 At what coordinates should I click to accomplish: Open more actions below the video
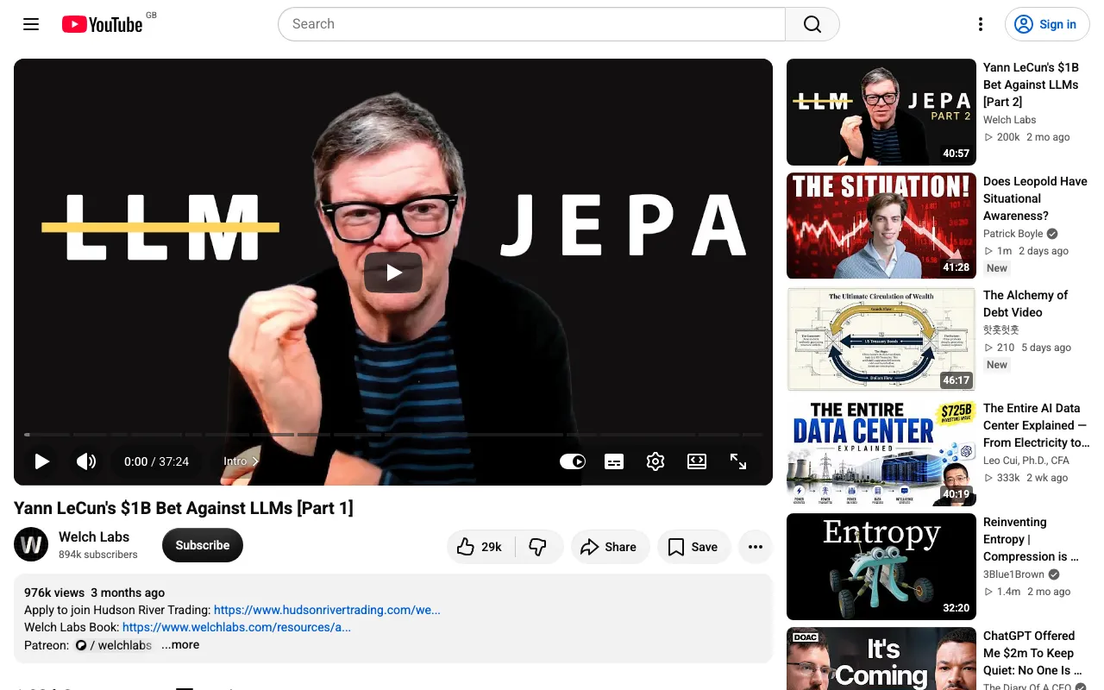point(756,547)
